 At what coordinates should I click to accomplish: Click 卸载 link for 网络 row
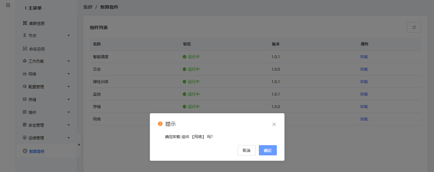coord(364,119)
